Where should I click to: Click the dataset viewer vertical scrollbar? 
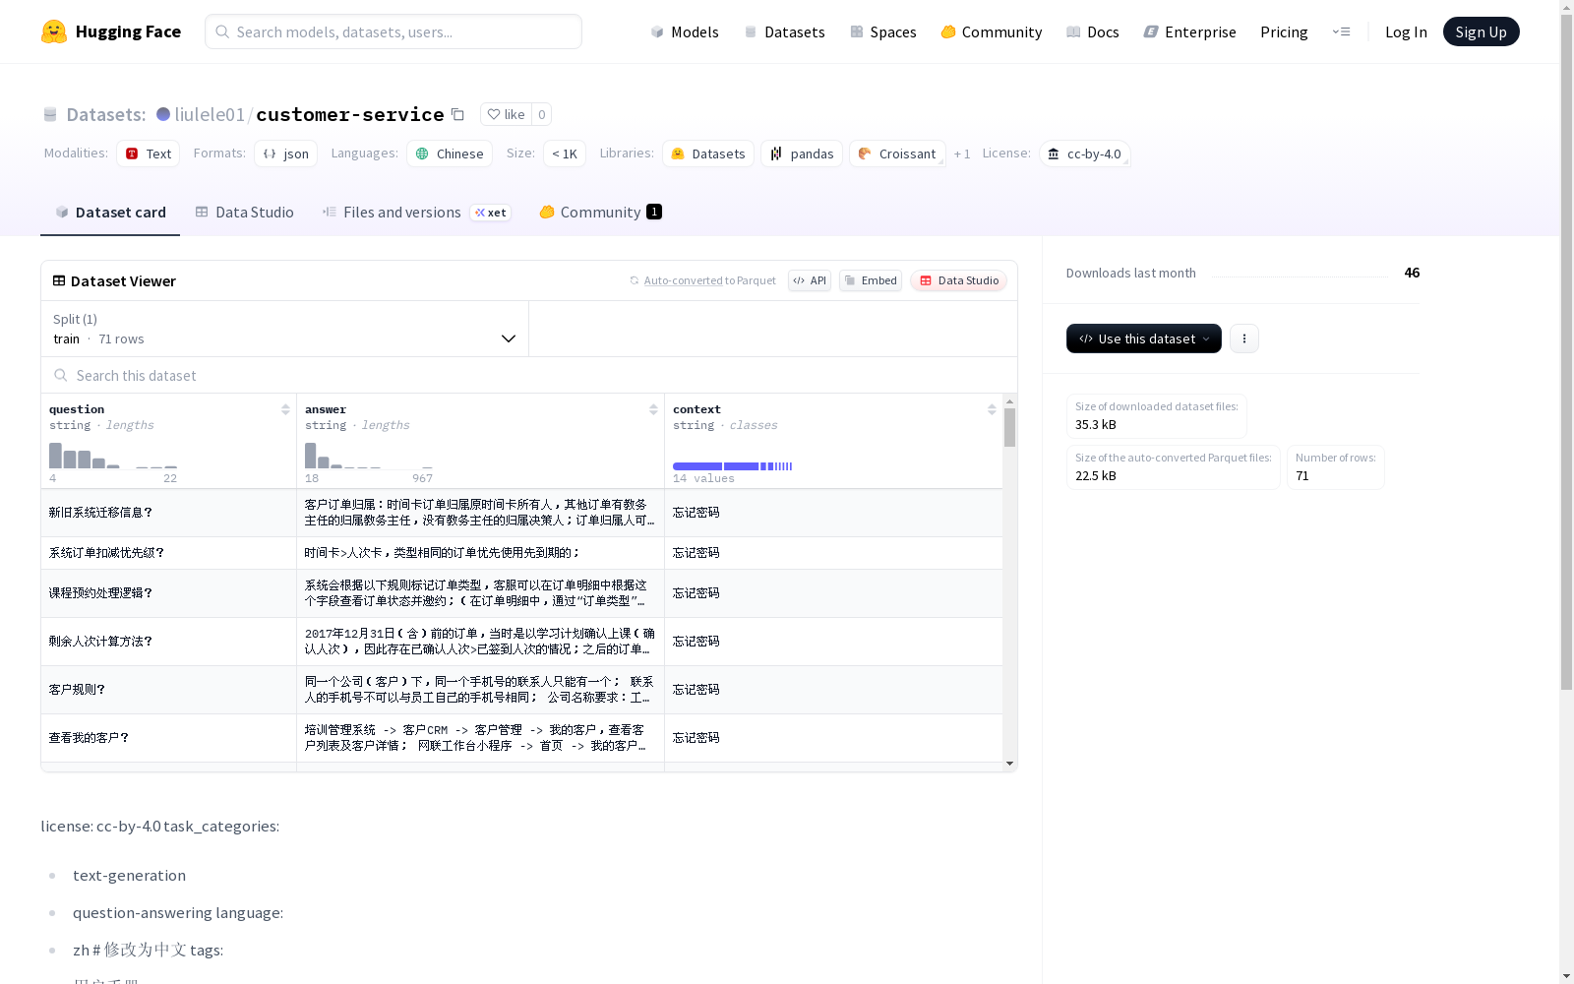(x=1009, y=428)
